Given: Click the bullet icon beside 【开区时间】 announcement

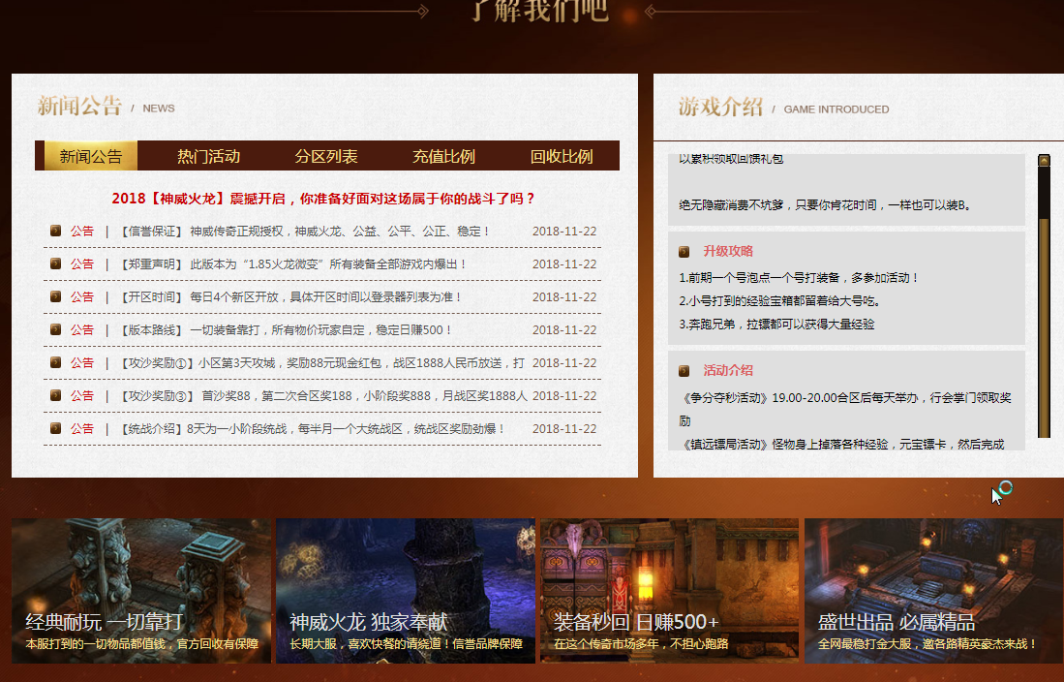Looking at the screenshot, I should coord(55,296).
